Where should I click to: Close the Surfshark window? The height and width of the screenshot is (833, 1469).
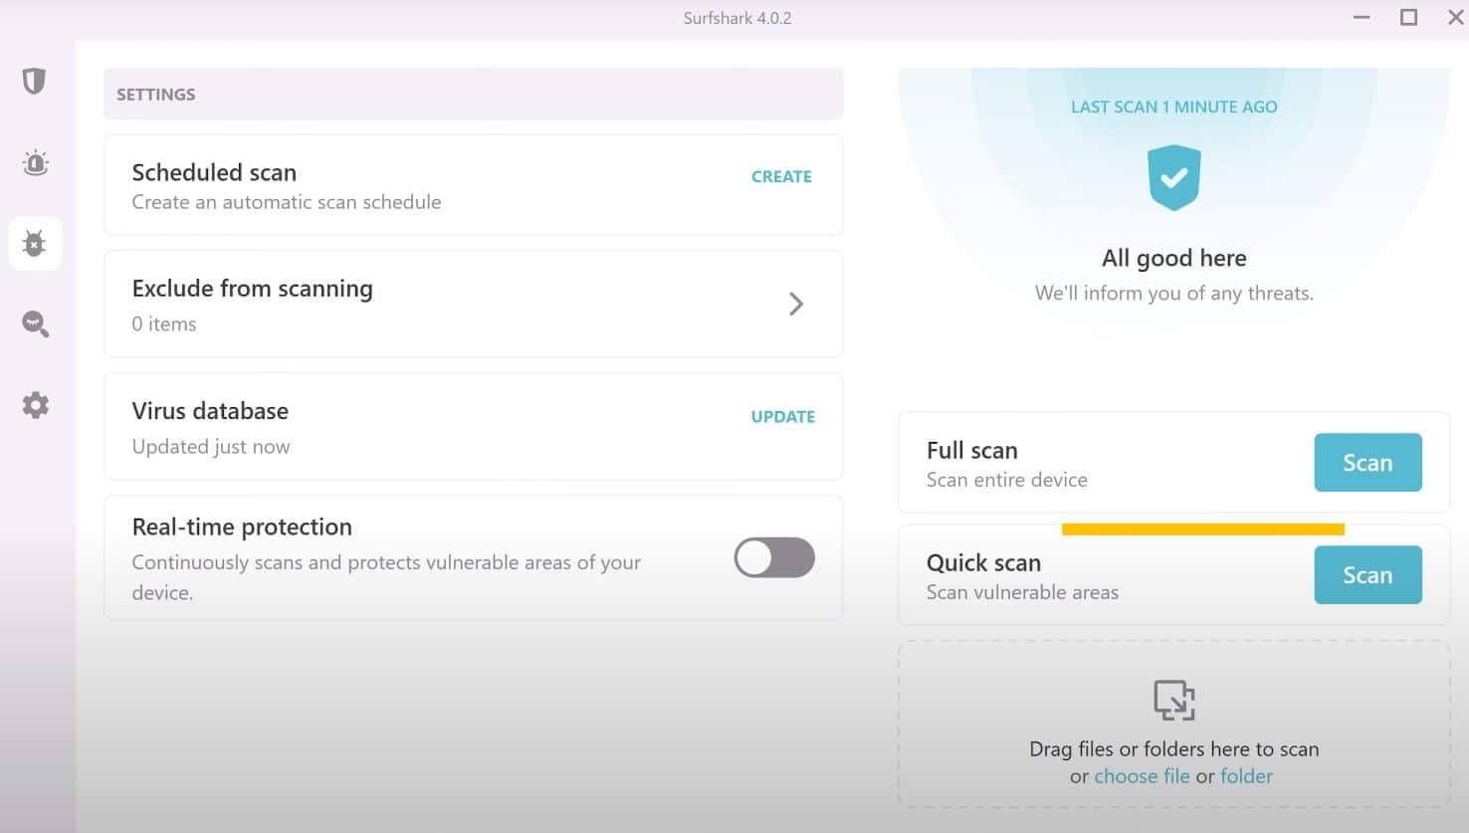[x=1455, y=17]
